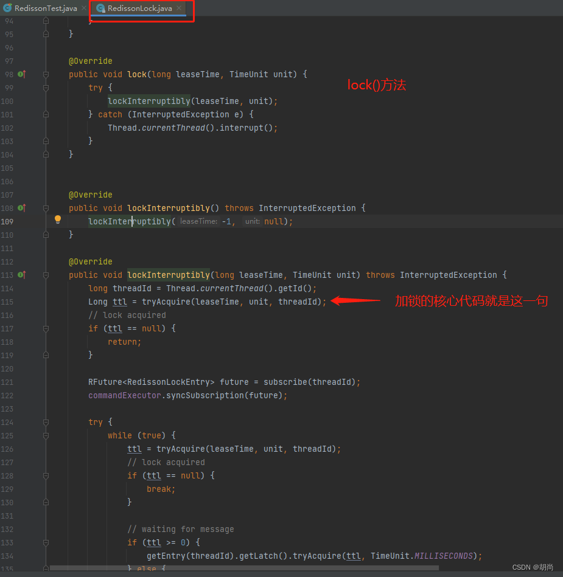This screenshot has height=577, width=563.
Task: Click lockInterruptibly declaration on line 113
Action: (x=169, y=275)
